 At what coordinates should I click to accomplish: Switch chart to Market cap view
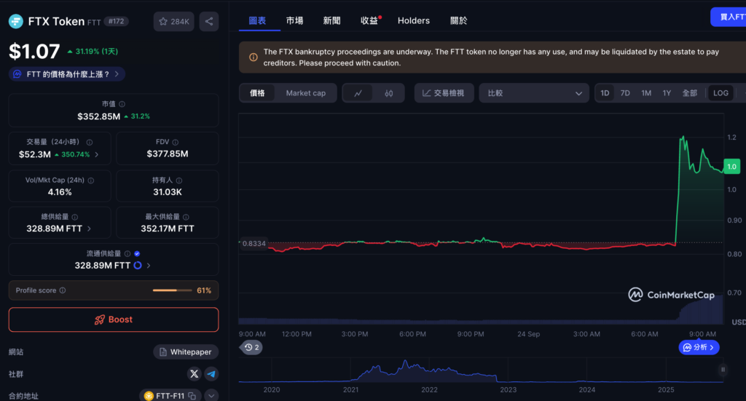(x=305, y=93)
